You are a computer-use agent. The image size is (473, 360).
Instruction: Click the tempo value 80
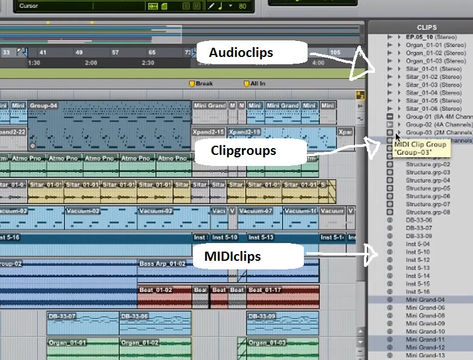(243, 6)
